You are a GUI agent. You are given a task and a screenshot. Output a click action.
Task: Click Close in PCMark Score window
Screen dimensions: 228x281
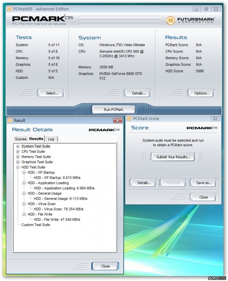coord(203,197)
